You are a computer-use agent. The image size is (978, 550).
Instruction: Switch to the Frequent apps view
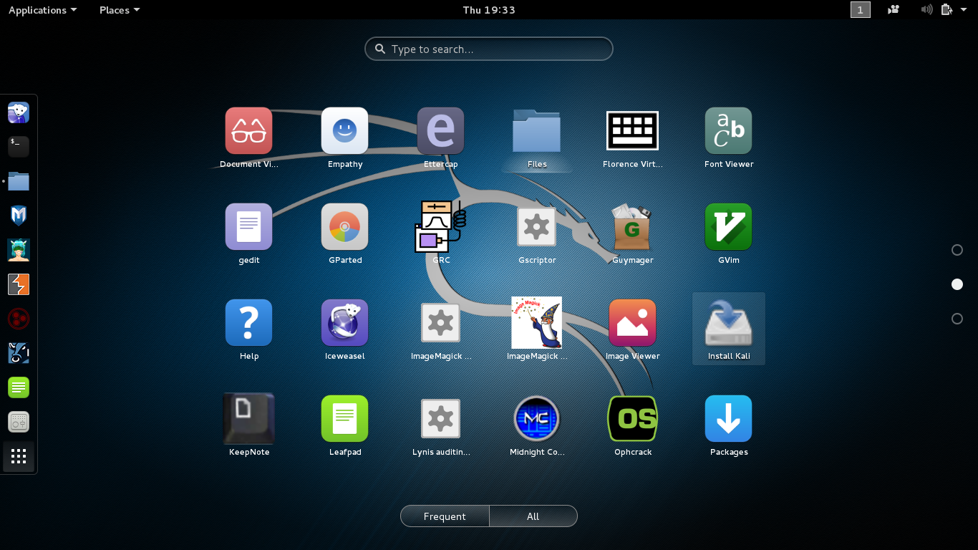click(445, 516)
